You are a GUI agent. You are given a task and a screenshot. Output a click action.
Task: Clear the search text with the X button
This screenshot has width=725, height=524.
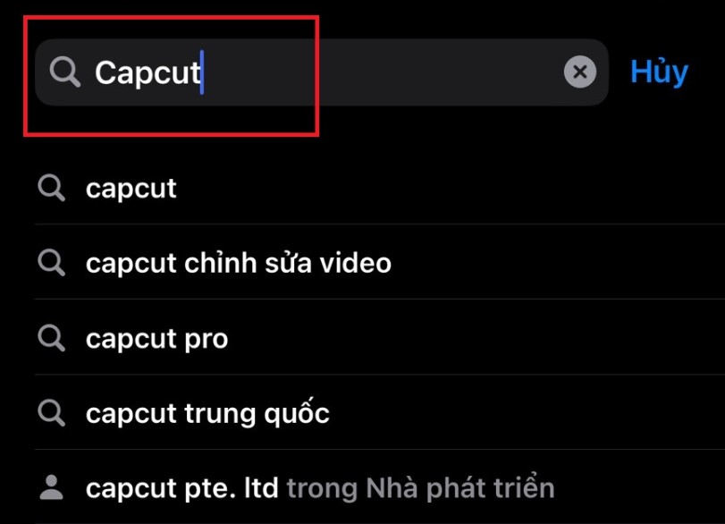click(x=580, y=72)
